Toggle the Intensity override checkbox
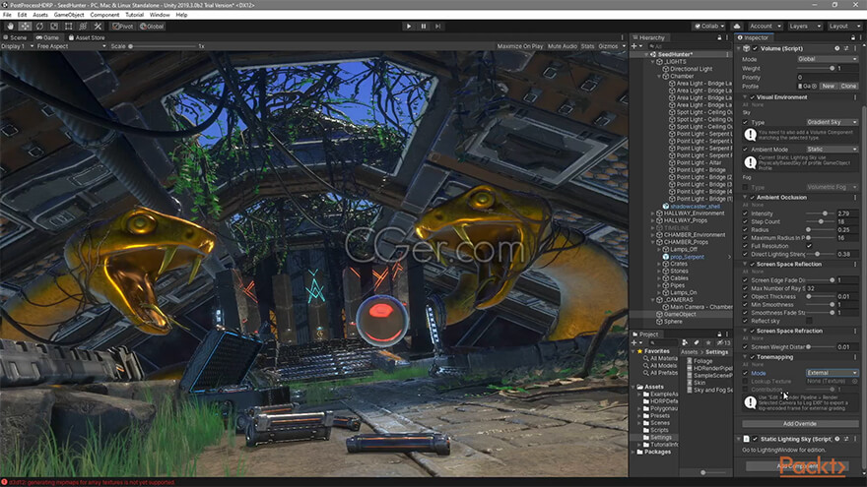 click(x=745, y=213)
